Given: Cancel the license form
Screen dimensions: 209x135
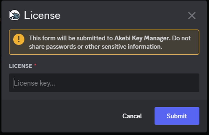Looking at the screenshot, I should pos(132,116).
